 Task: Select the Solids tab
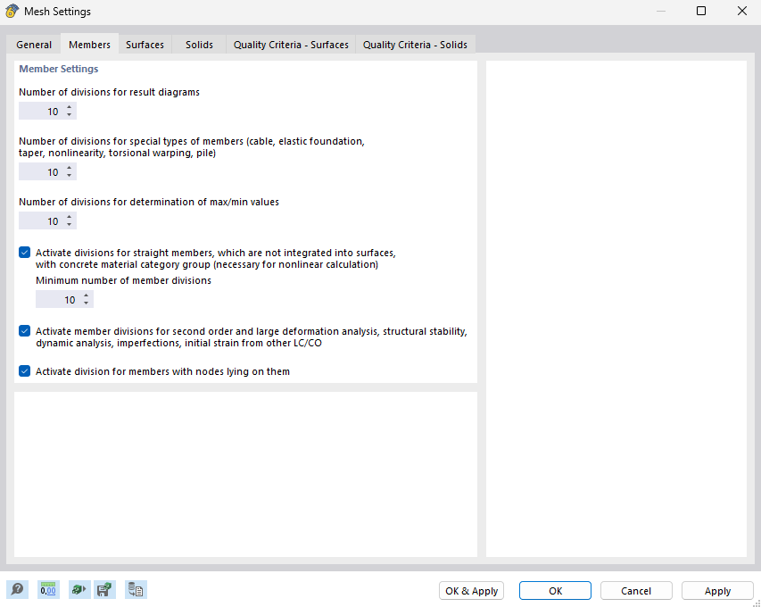[198, 44]
